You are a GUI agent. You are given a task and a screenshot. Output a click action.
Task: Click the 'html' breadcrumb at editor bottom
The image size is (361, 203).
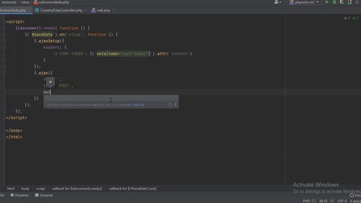(x=11, y=188)
